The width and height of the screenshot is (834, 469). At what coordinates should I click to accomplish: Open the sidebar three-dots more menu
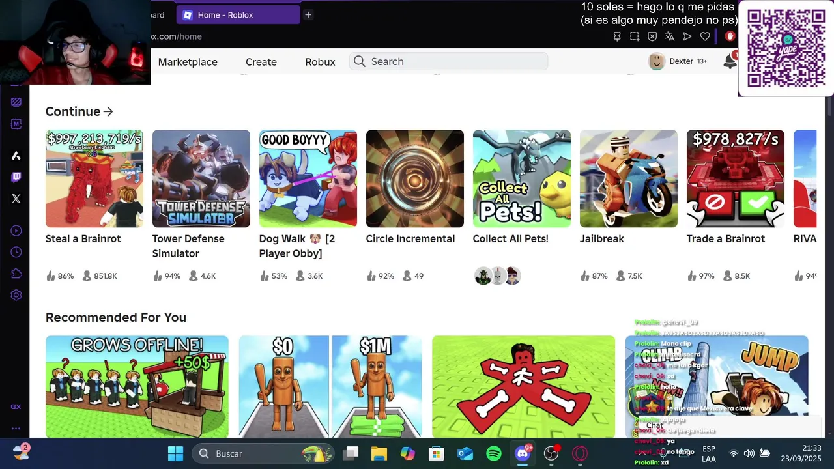(16, 428)
